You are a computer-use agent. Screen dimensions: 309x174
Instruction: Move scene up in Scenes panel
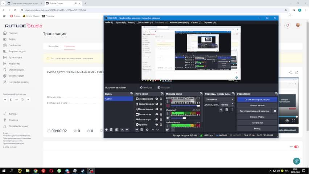[122, 130]
